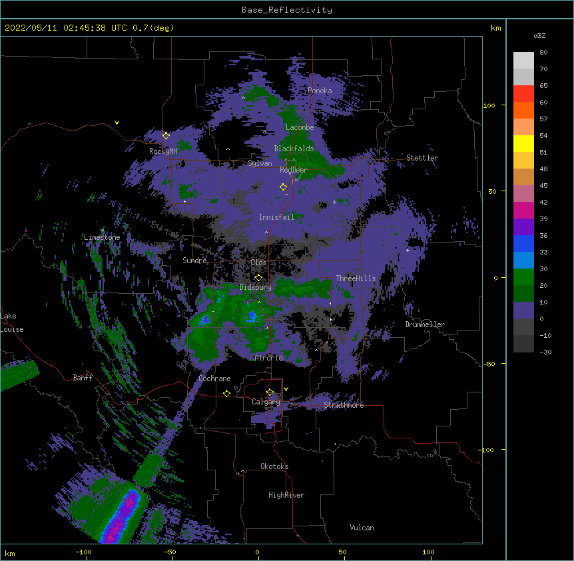Click the Olds label
The height and width of the screenshot is (561, 574).
258,263
